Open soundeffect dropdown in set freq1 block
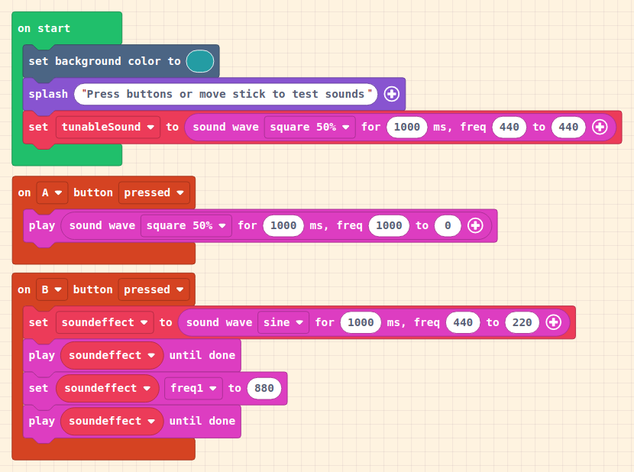Image resolution: width=634 pixels, height=472 pixels. [x=108, y=388]
